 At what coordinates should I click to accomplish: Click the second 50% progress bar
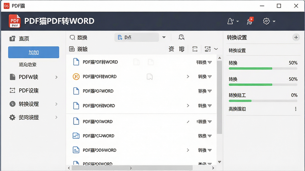[263, 85]
